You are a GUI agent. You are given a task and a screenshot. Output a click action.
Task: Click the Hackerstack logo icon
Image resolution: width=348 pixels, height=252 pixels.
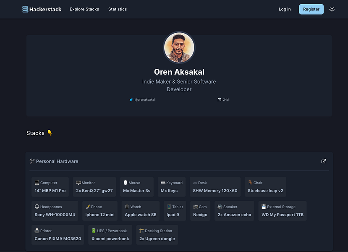tap(25, 9)
